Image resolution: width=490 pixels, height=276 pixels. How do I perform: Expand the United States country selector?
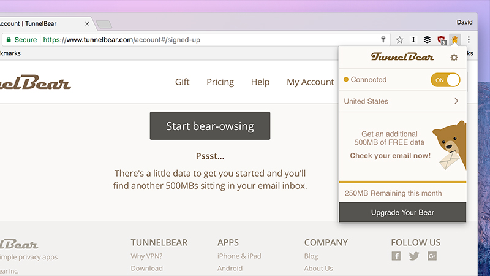point(402,101)
